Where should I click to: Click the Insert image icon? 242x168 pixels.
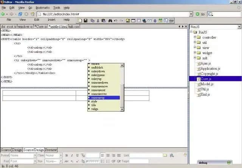coord(128,20)
